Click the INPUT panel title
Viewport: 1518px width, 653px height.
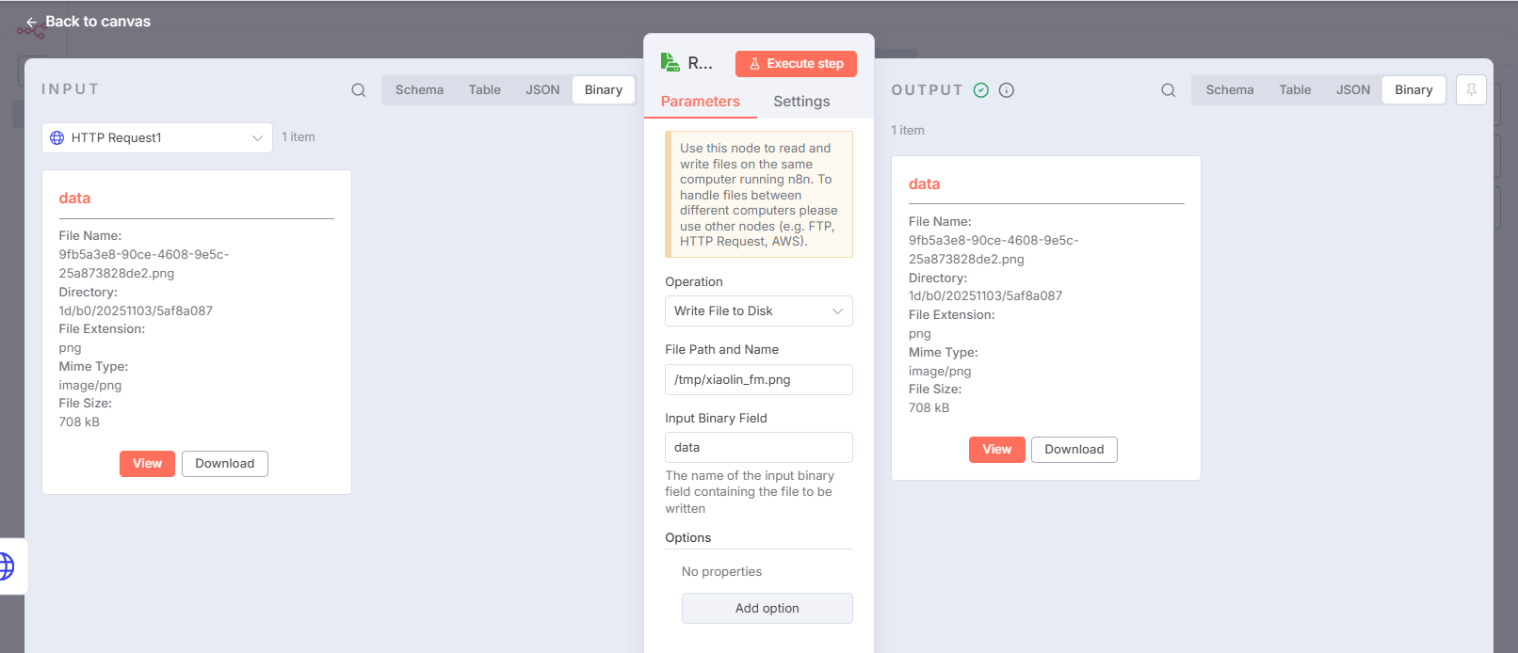click(x=70, y=89)
